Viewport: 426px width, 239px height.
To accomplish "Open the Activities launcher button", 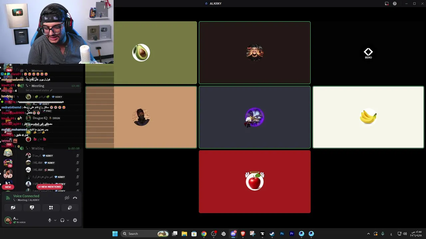I will click(x=51, y=207).
